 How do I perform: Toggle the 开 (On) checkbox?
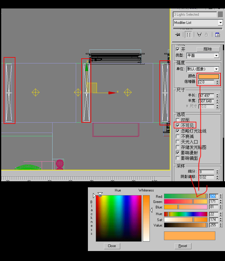pyautogui.click(x=178, y=49)
